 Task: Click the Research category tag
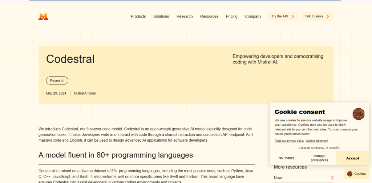coord(57,80)
